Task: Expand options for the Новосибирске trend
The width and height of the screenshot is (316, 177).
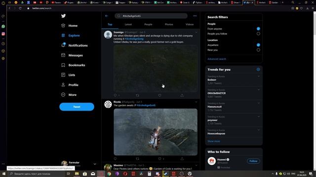Action: (x=259, y=130)
